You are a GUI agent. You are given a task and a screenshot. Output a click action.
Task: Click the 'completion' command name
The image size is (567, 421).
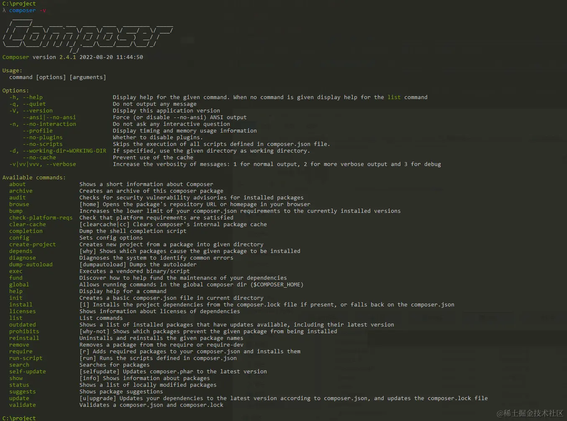click(26, 231)
